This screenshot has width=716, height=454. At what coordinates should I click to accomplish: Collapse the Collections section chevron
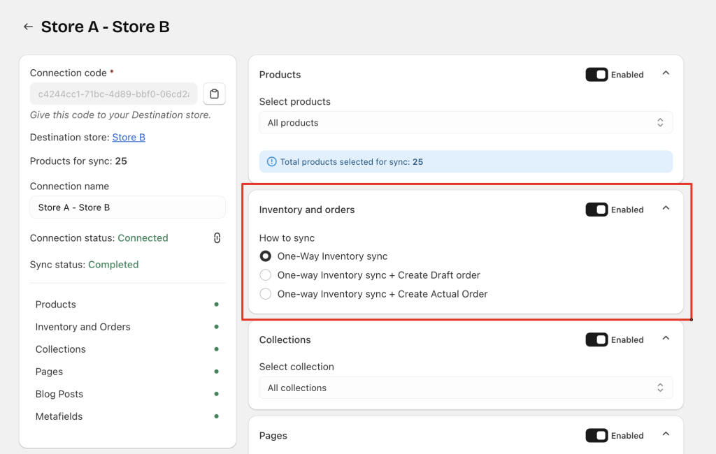pyautogui.click(x=666, y=339)
